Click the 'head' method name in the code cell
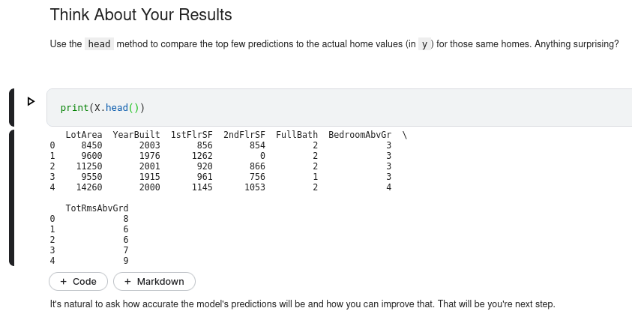The image size is (632, 317). 116,108
